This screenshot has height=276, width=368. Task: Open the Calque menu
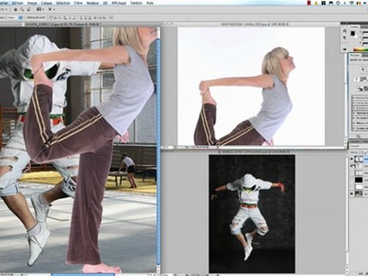coord(46,3)
